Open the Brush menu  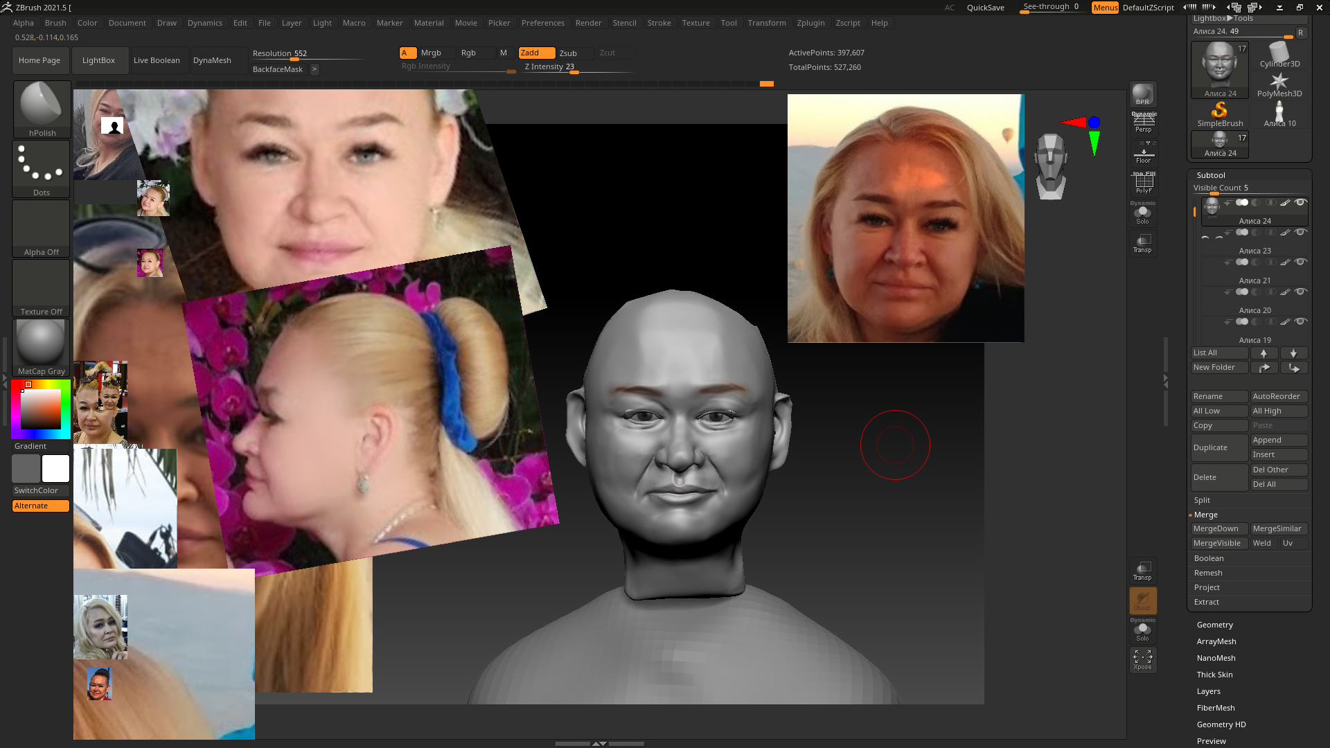tap(55, 23)
